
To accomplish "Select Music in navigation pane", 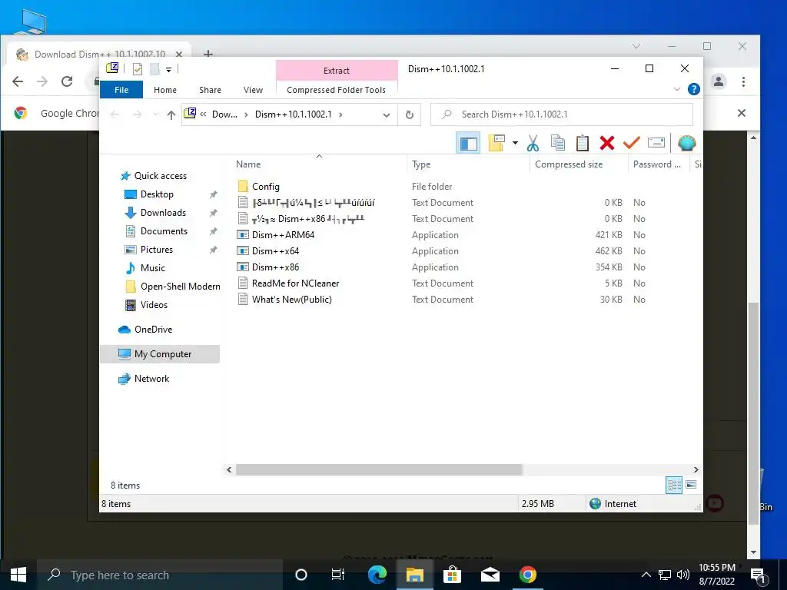I will [x=153, y=268].
